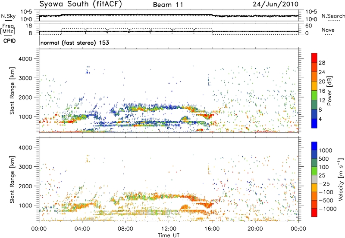
Task: Click the "16:00" time tick label
Action: (212, 229)
